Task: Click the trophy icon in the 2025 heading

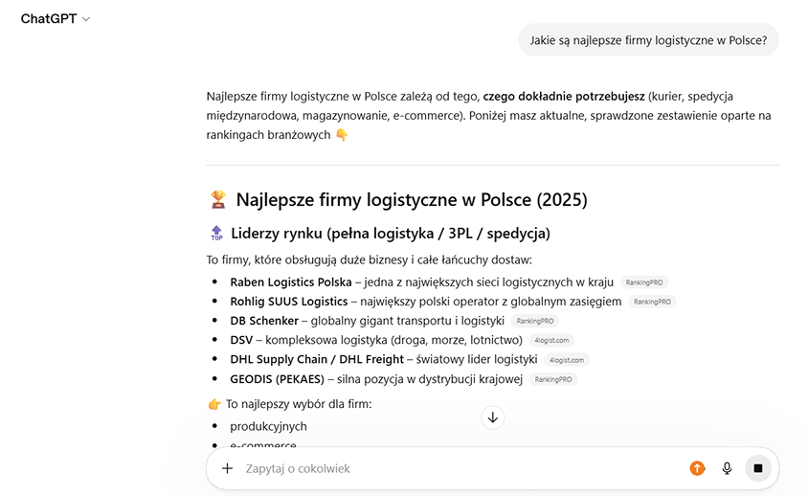Action: 218,200
